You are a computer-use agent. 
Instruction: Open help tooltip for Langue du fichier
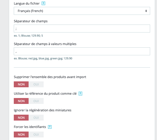pyautogui.click(x=43, y=3)
